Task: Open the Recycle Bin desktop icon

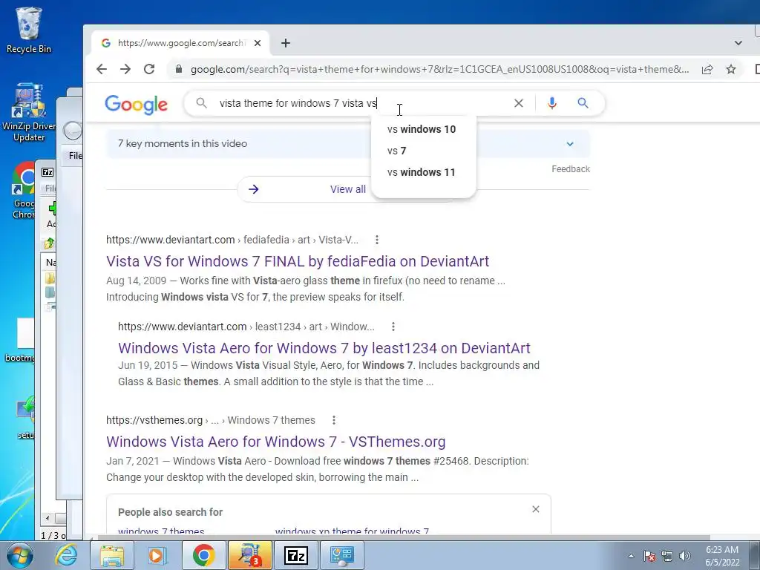Action: pos(29,30)
